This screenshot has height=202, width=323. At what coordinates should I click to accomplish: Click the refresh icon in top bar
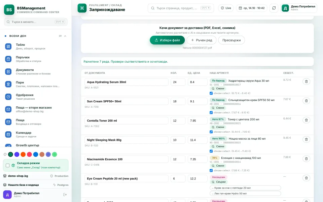[x=274, y=8]
